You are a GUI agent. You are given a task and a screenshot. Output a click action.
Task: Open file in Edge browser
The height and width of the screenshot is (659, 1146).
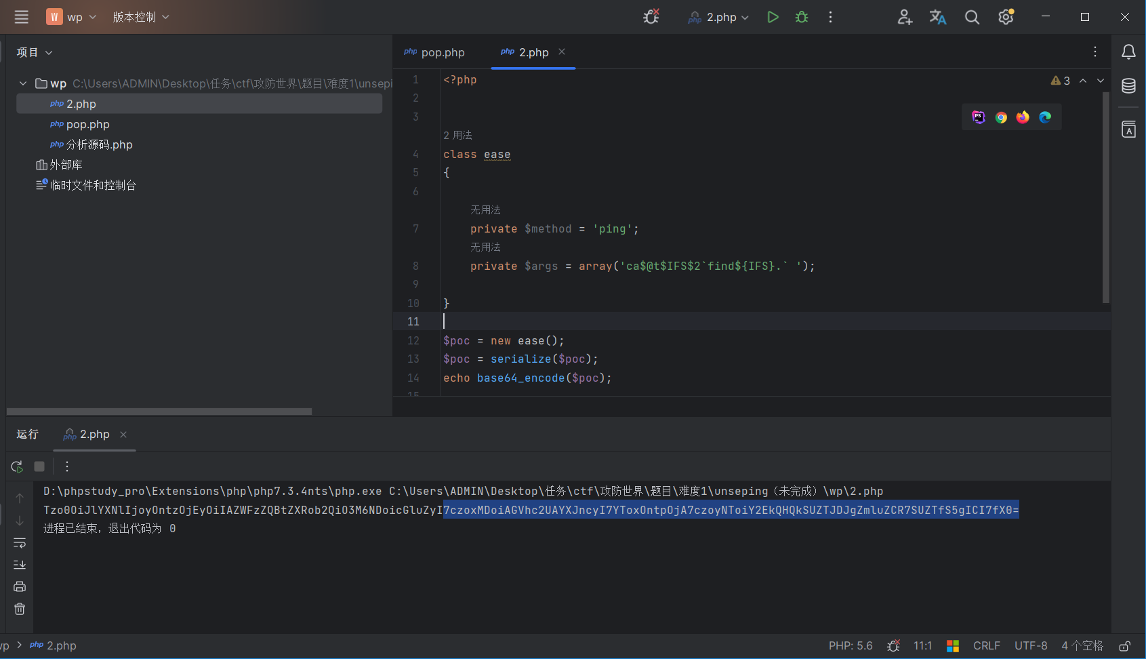coord(1045,117)
